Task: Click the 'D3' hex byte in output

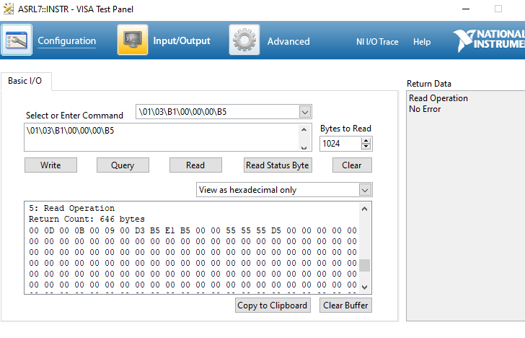Action: coord(140,230)
